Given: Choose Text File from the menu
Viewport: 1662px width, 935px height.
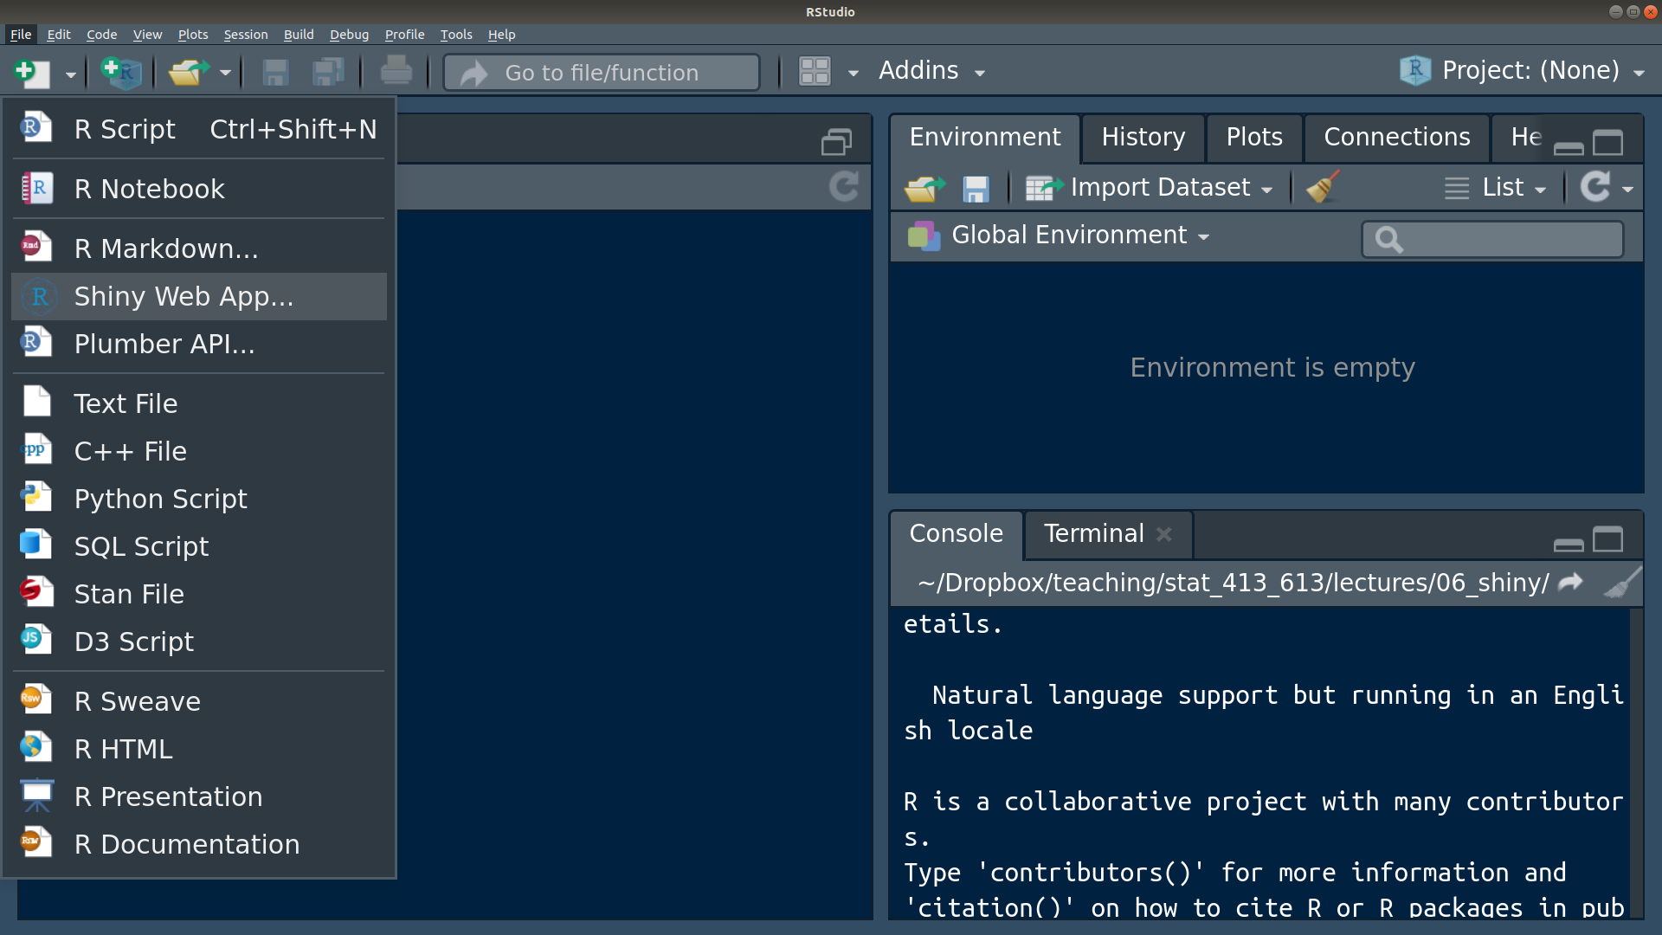Looking at the screenshot, I should [x=199, y=403].
